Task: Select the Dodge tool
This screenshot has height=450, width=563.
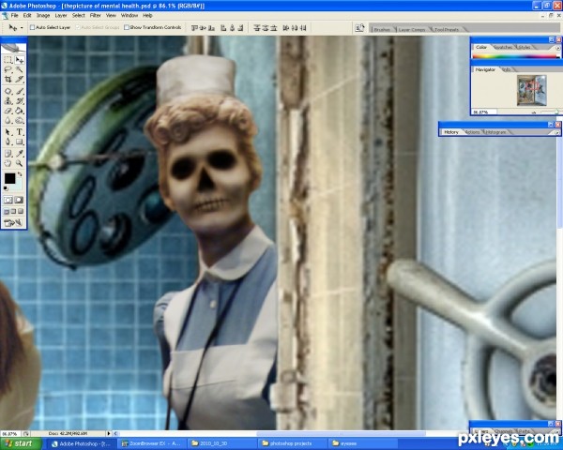Action: point(20,120)
